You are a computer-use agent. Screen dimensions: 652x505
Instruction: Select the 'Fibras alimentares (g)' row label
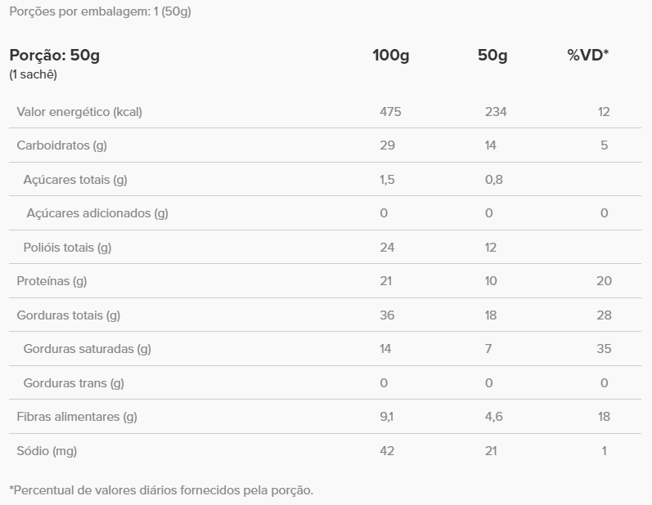tap(77, 417)
